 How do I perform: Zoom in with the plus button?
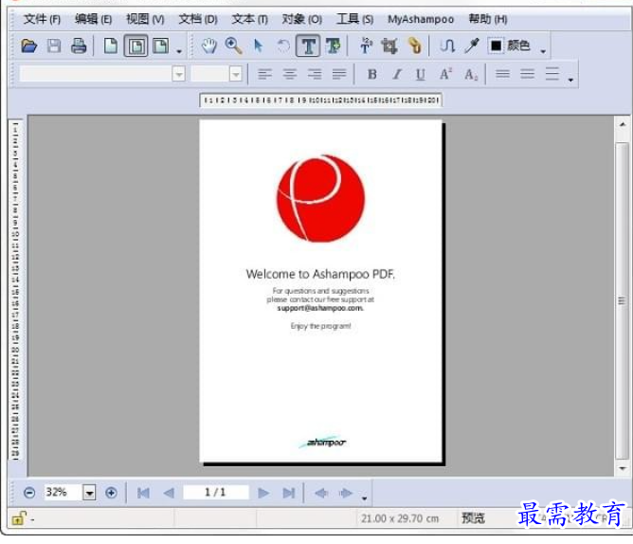point(111,493)
